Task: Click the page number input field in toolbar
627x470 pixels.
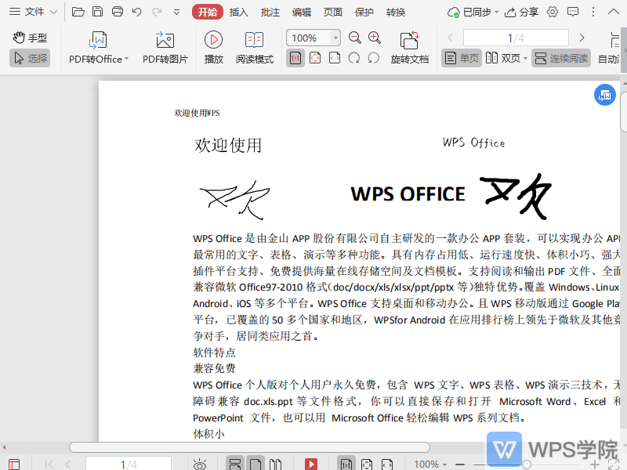Action: 515,38
